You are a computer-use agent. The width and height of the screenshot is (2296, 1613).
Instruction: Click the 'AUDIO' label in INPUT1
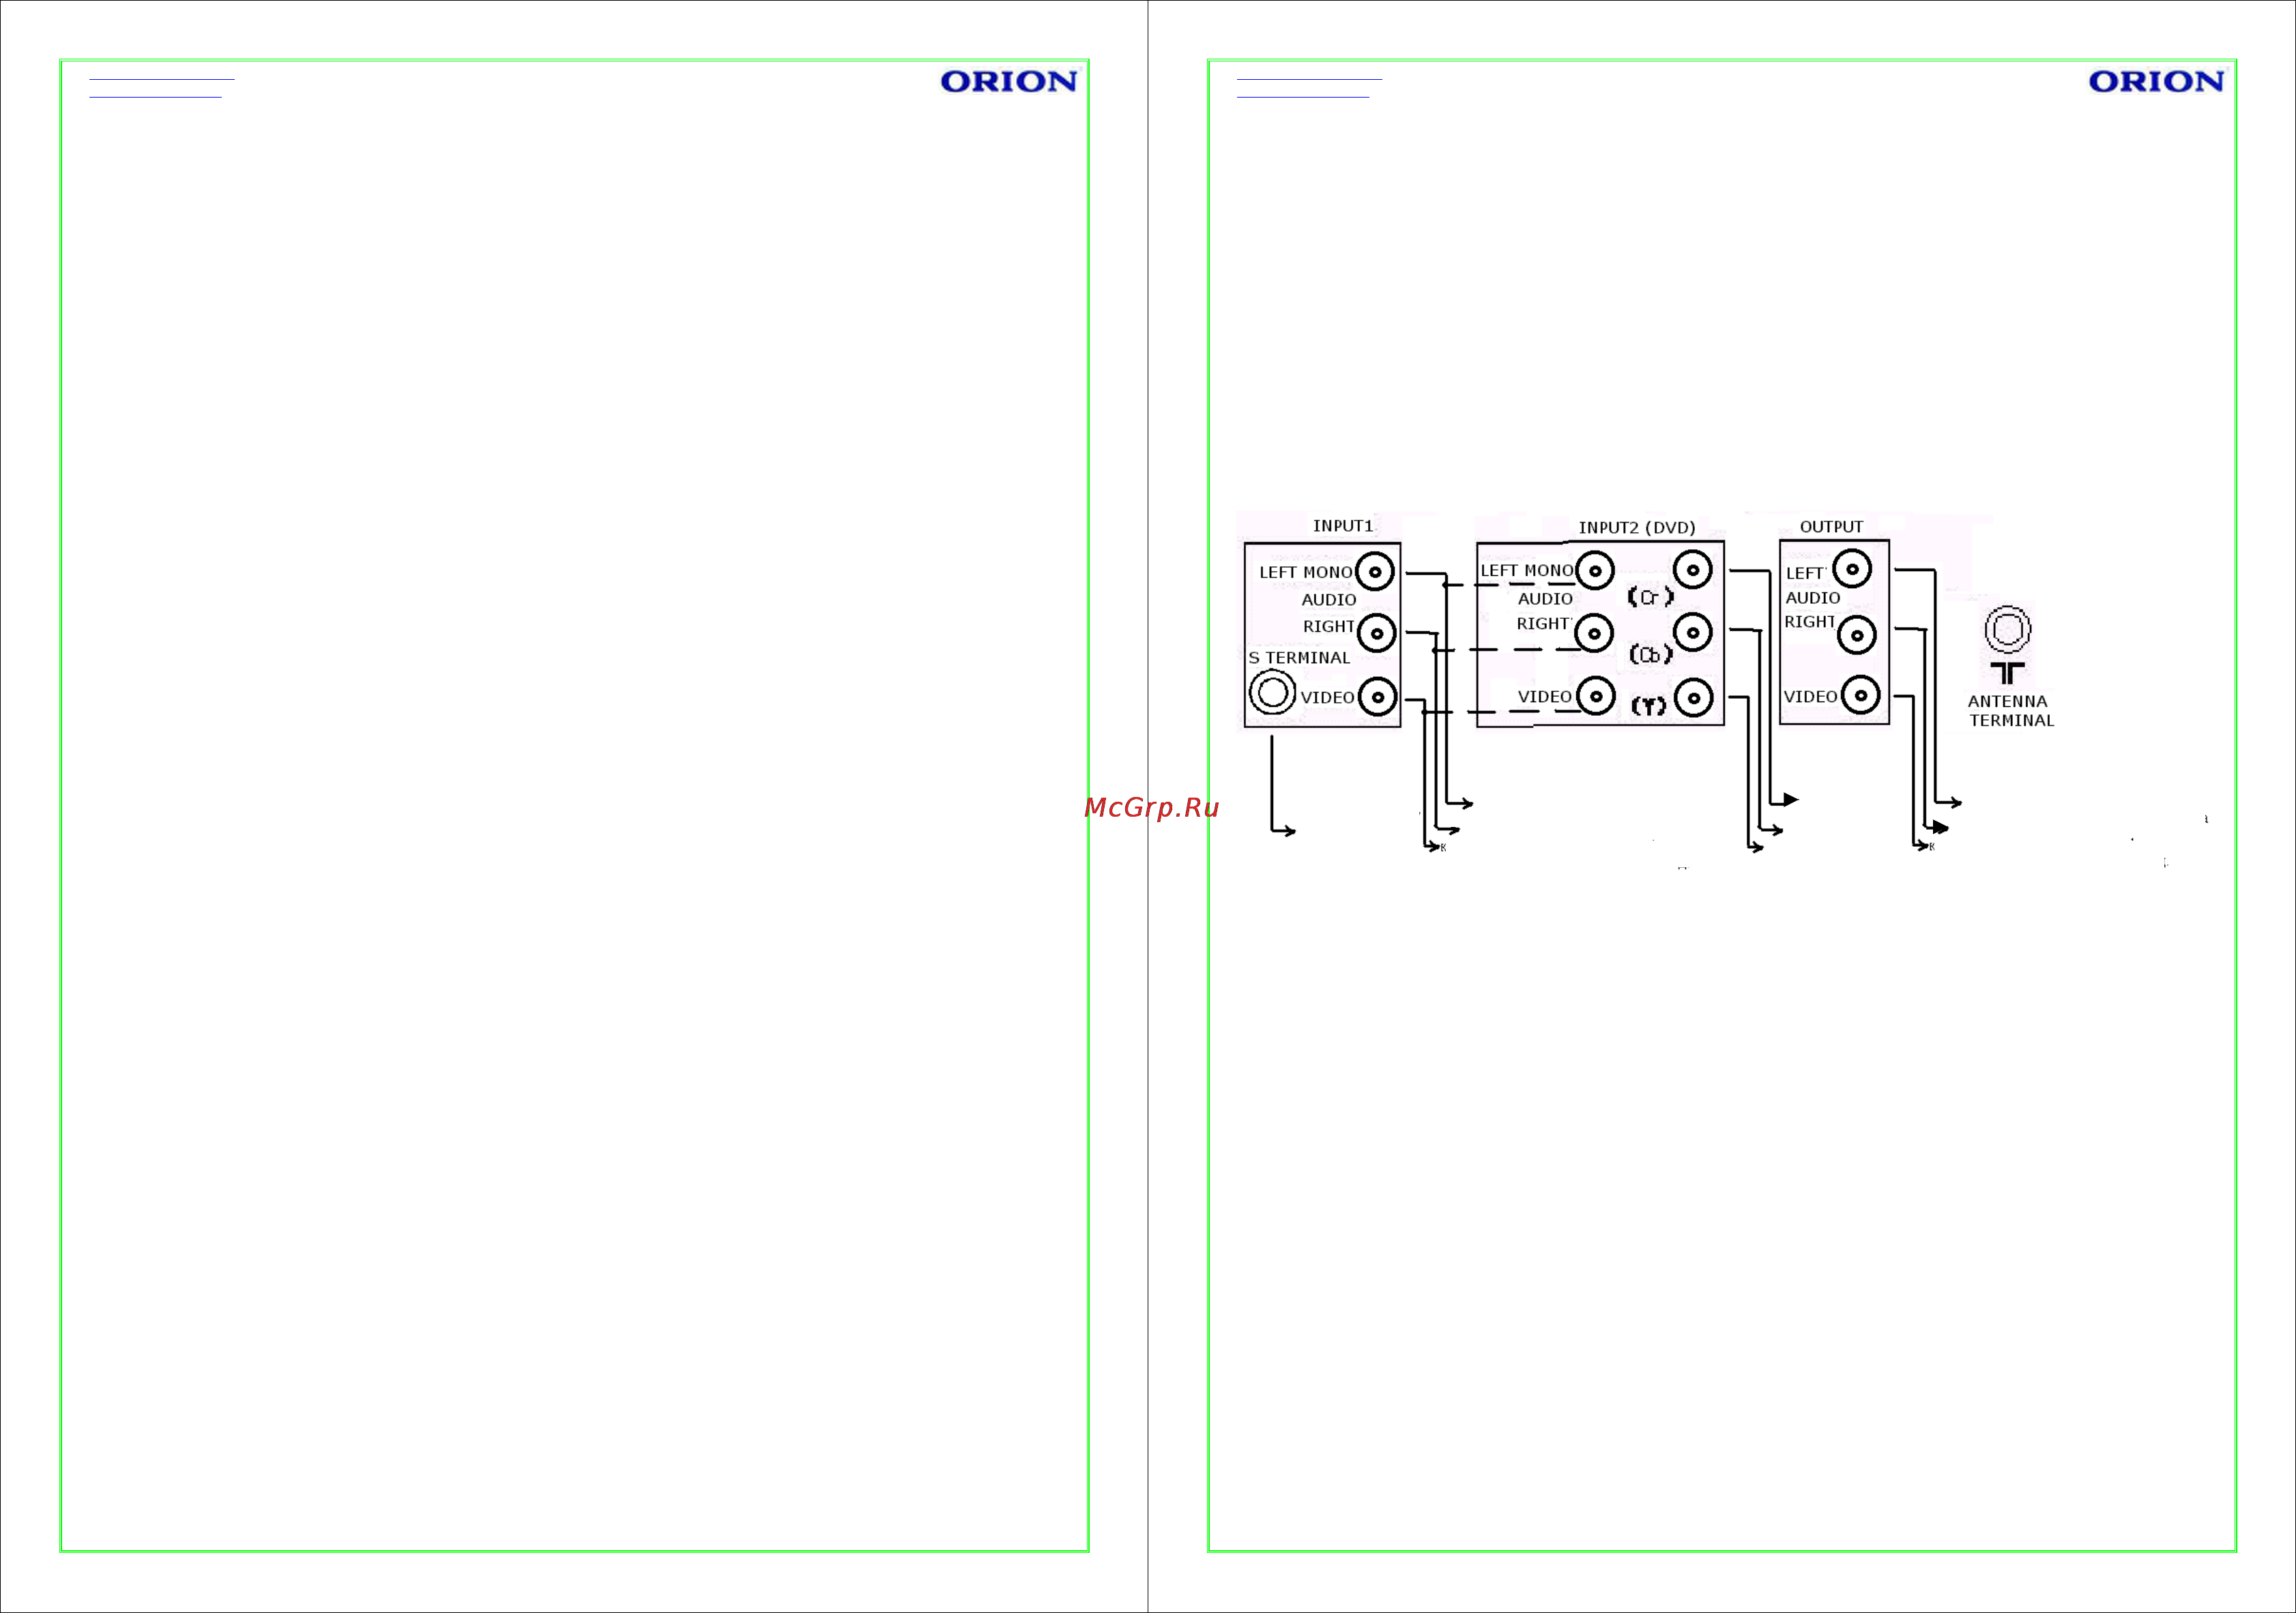click(1329, 600)
